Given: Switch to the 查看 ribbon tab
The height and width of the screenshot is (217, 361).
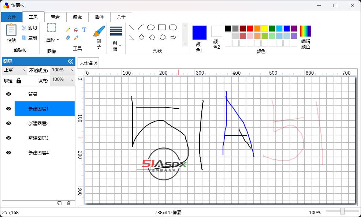Looking at the screenshot, I should click(x=55, y=17).
